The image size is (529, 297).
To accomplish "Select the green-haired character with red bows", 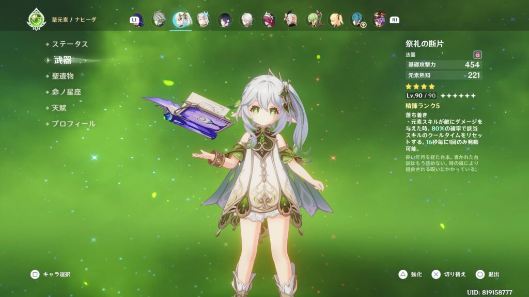I will (314, 20).
